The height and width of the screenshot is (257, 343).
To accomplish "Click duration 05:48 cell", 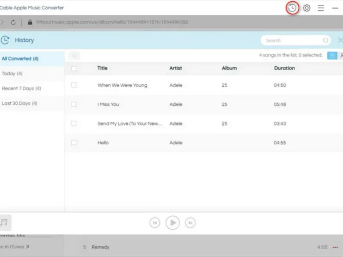I will (280, 105).
